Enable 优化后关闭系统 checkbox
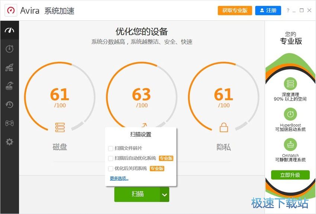This screenshot has height=214, width=316. coord(110,168)
